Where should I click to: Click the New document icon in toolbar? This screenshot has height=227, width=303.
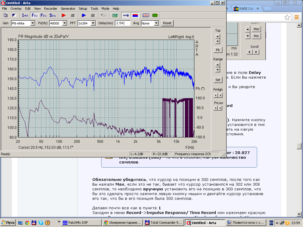click(6, 15)
